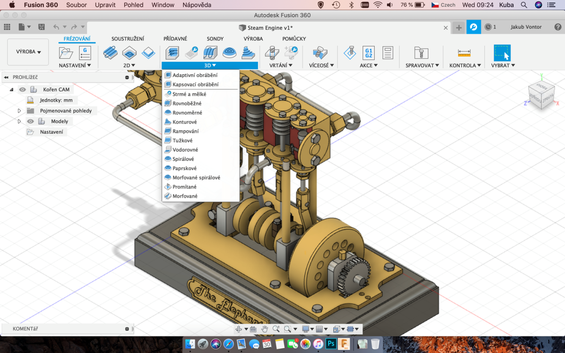
Task: Open the Výroba workspace dropdown
Action: [x=28, y=52]
